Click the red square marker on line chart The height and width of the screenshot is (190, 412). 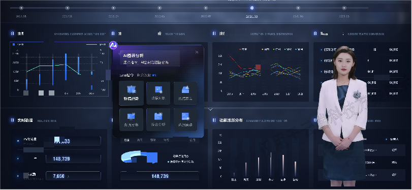tap(258, 67)
